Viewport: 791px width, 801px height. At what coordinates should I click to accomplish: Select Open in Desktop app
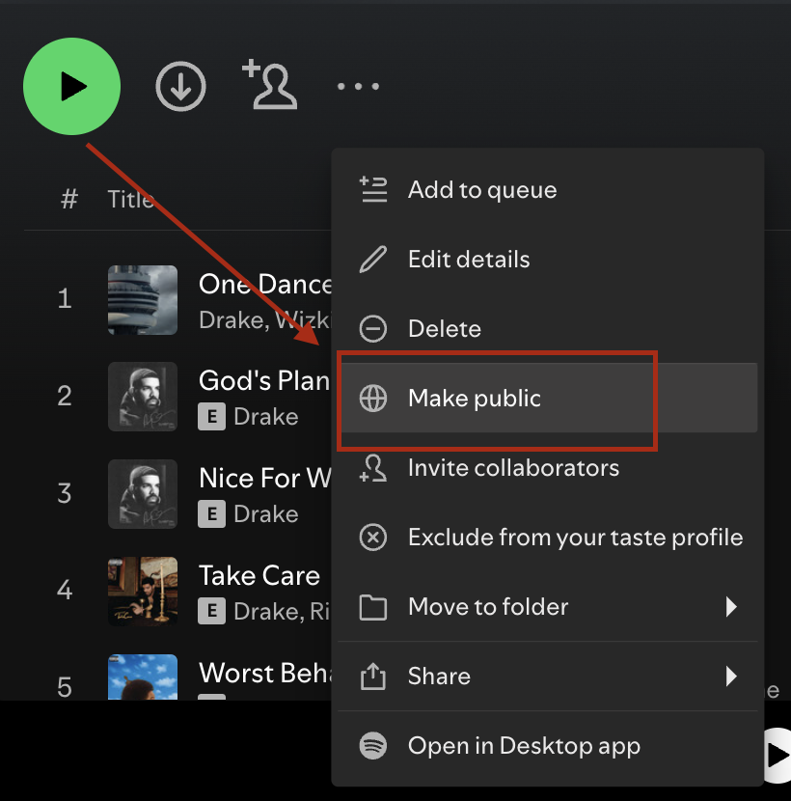547,745
